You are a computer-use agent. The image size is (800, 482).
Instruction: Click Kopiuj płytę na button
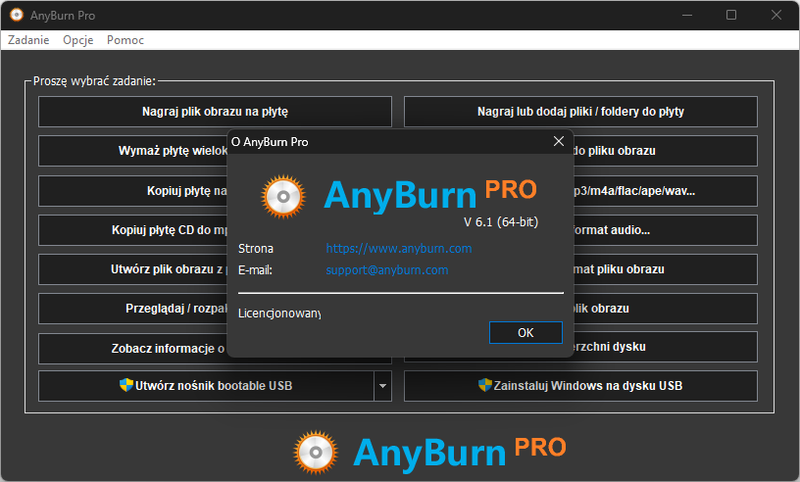click(132, 191)
